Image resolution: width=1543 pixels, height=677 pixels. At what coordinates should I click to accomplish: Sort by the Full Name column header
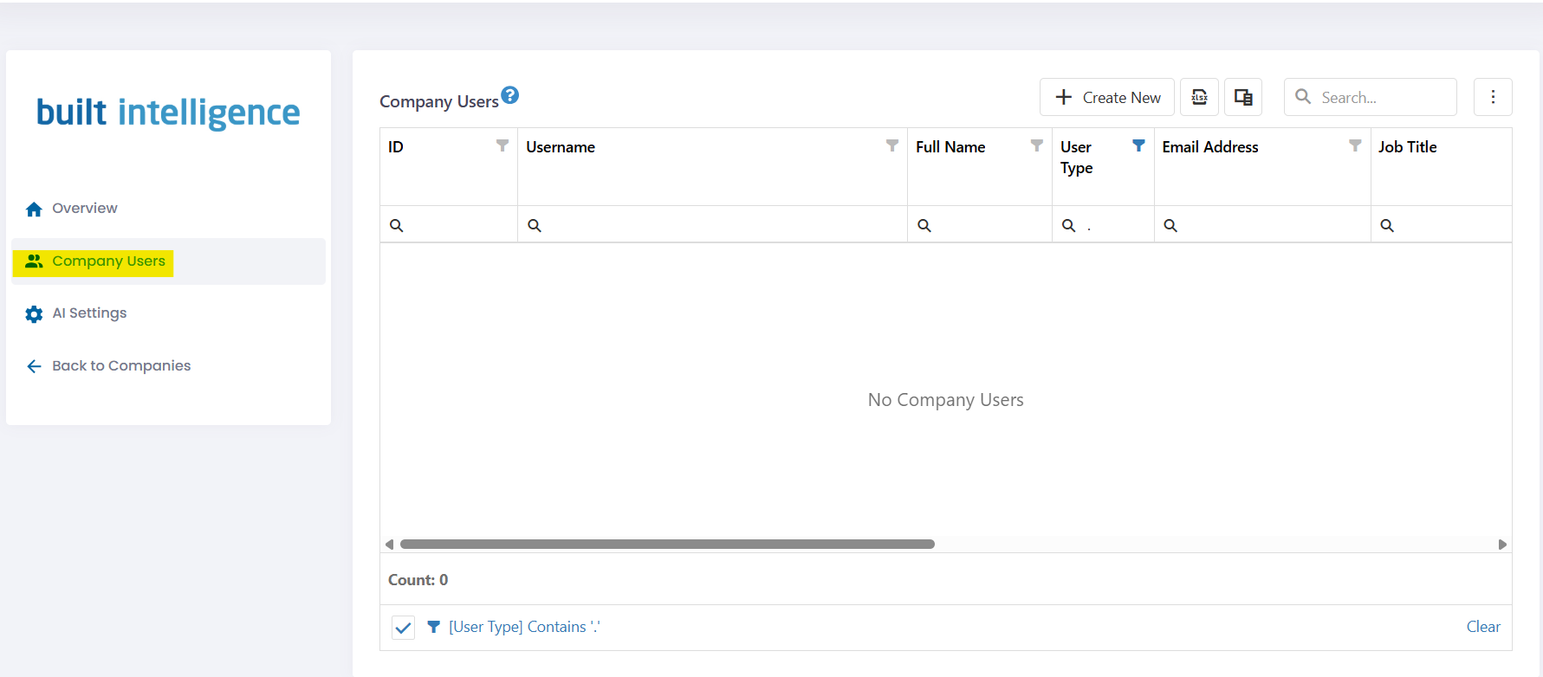pos(950,147)
